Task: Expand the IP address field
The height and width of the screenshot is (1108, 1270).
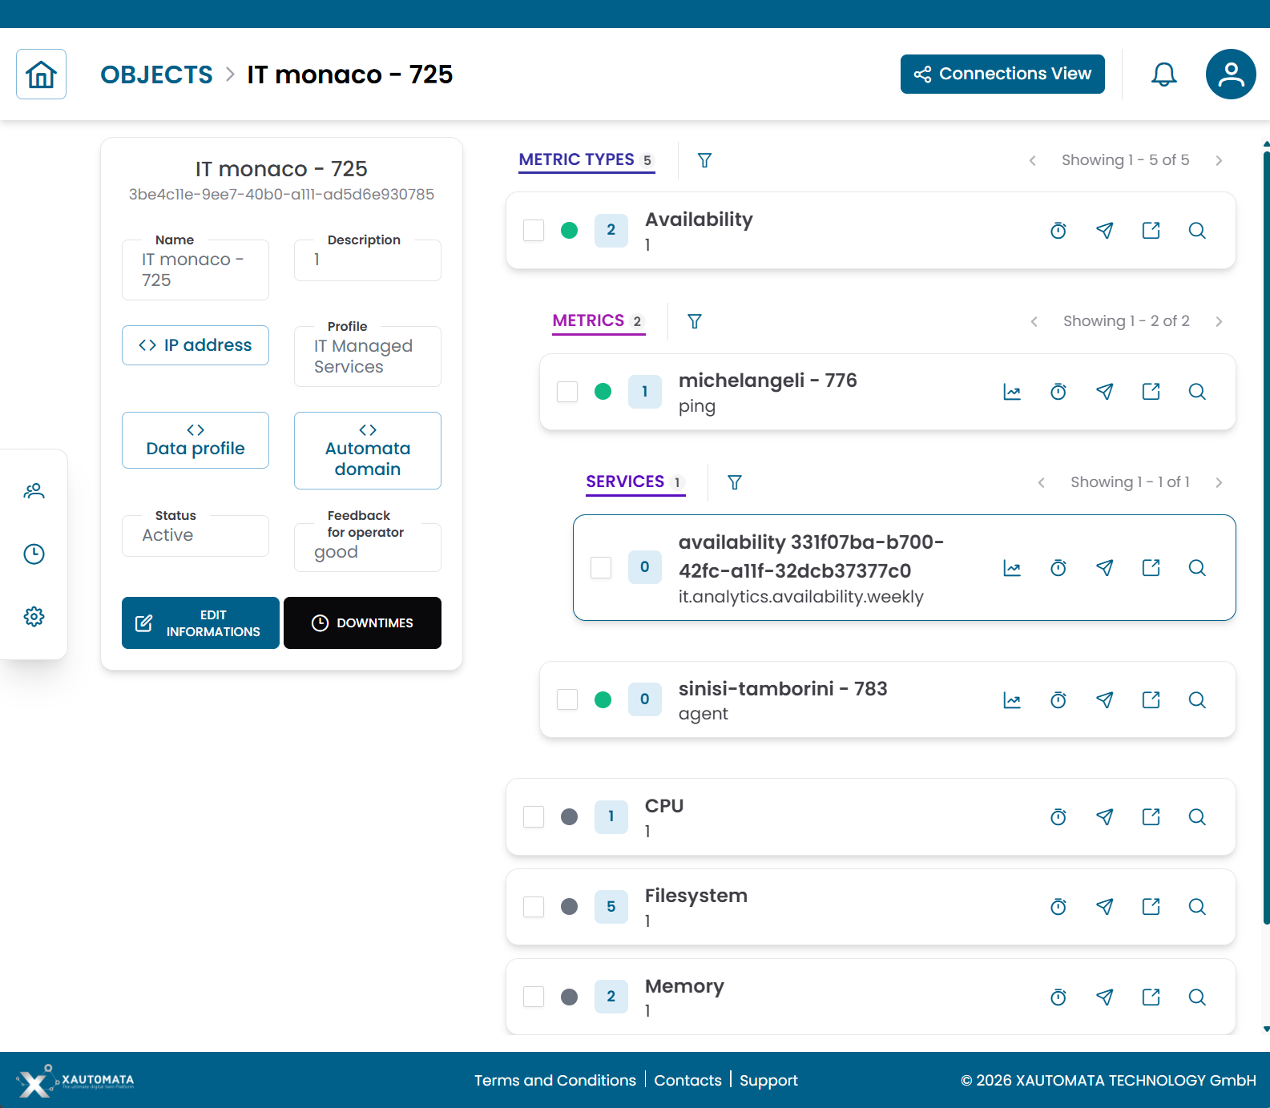Action: (x=196, y=345)
